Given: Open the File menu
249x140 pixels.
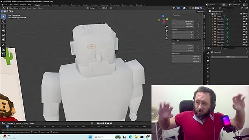Looking at the screenshot, I should (6, 5).
